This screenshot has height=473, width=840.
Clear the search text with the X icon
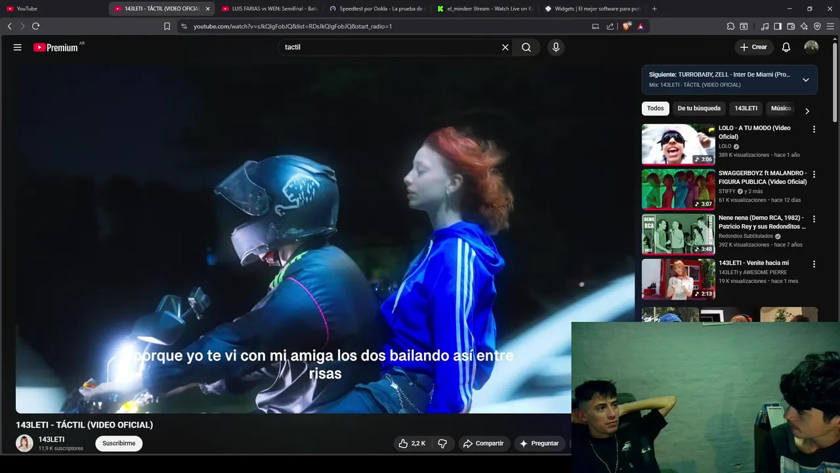(505, 47)
